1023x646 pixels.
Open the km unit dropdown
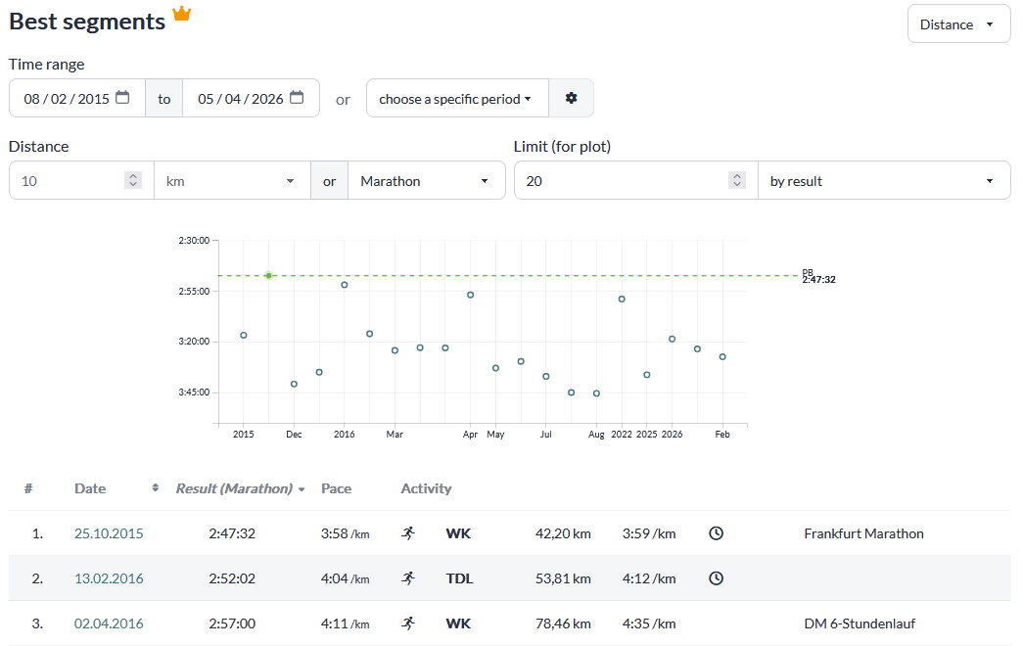tap(232, 181)
